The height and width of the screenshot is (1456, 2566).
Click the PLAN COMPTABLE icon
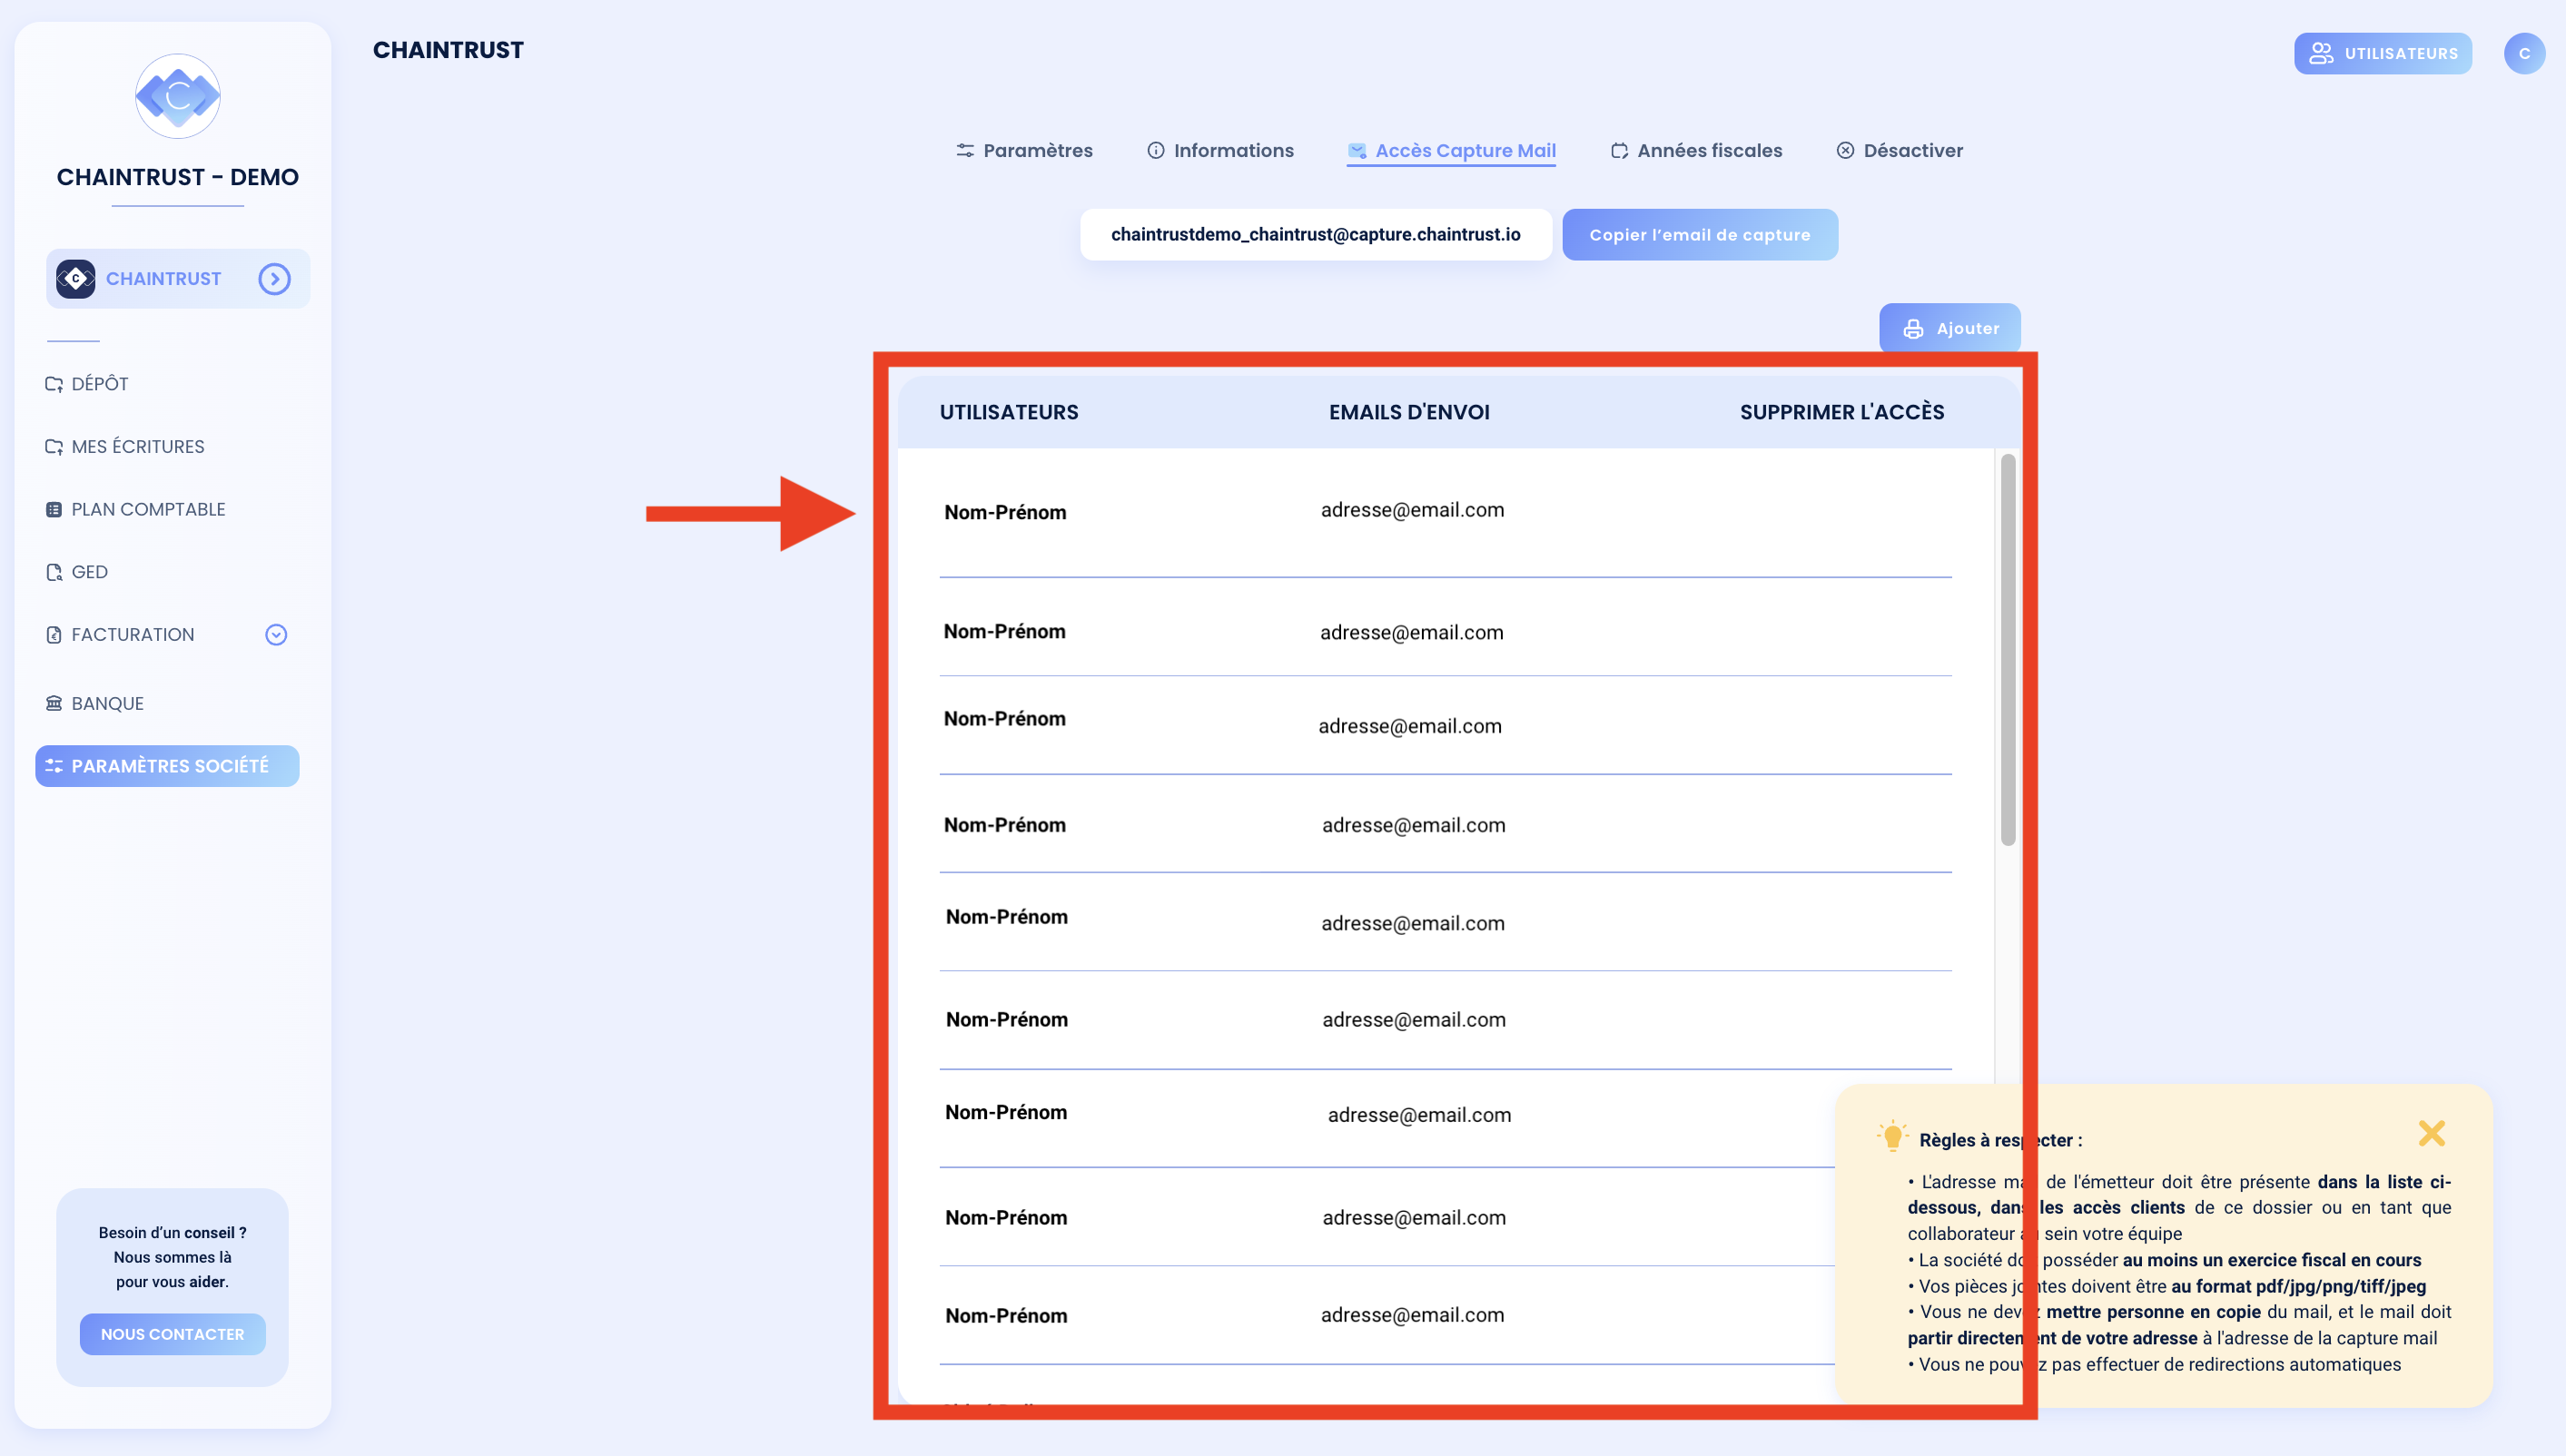click(x=54, y=510)
